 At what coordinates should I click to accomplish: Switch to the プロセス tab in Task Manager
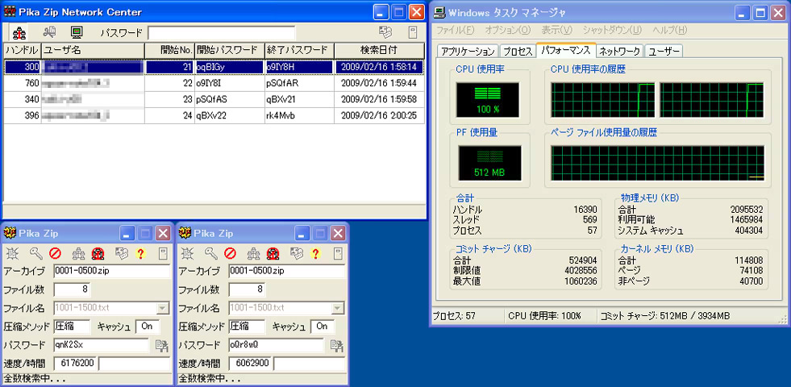click(518, 51)
